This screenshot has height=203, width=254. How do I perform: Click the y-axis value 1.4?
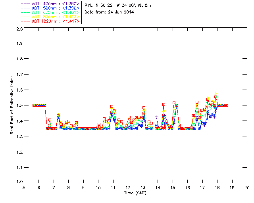(x=19, y=121)
